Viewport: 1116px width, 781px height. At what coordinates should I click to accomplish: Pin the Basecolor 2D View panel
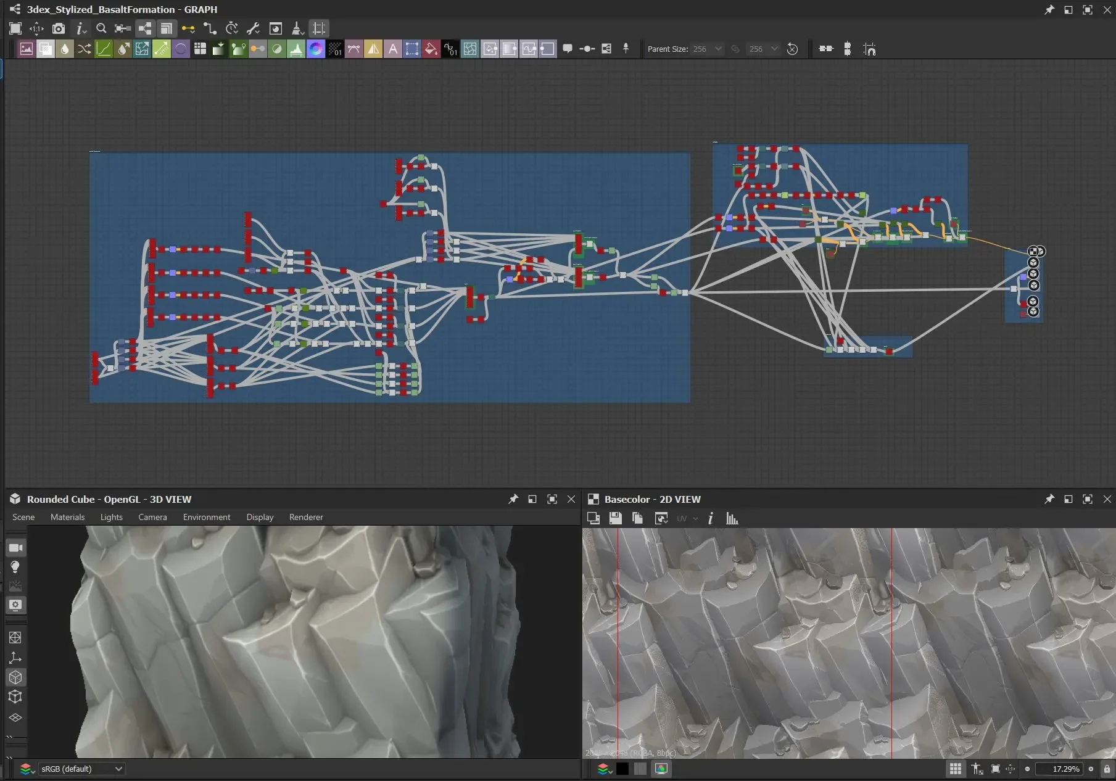pyautogui.click(x=1049, y=499)
